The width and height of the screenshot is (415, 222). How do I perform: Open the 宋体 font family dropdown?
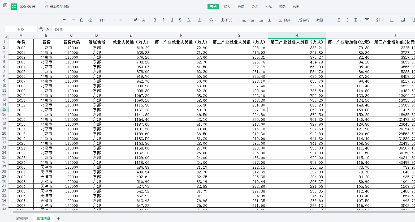(x=107, y=20)
